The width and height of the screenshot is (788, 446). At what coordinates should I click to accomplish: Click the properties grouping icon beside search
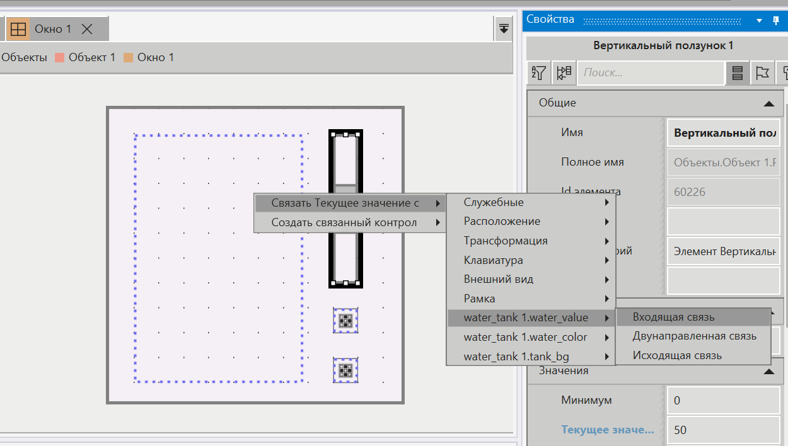coord(564,73)
